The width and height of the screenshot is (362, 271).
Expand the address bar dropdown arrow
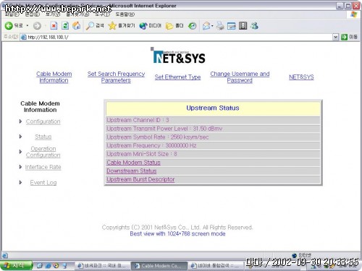(x=335, y=37)
